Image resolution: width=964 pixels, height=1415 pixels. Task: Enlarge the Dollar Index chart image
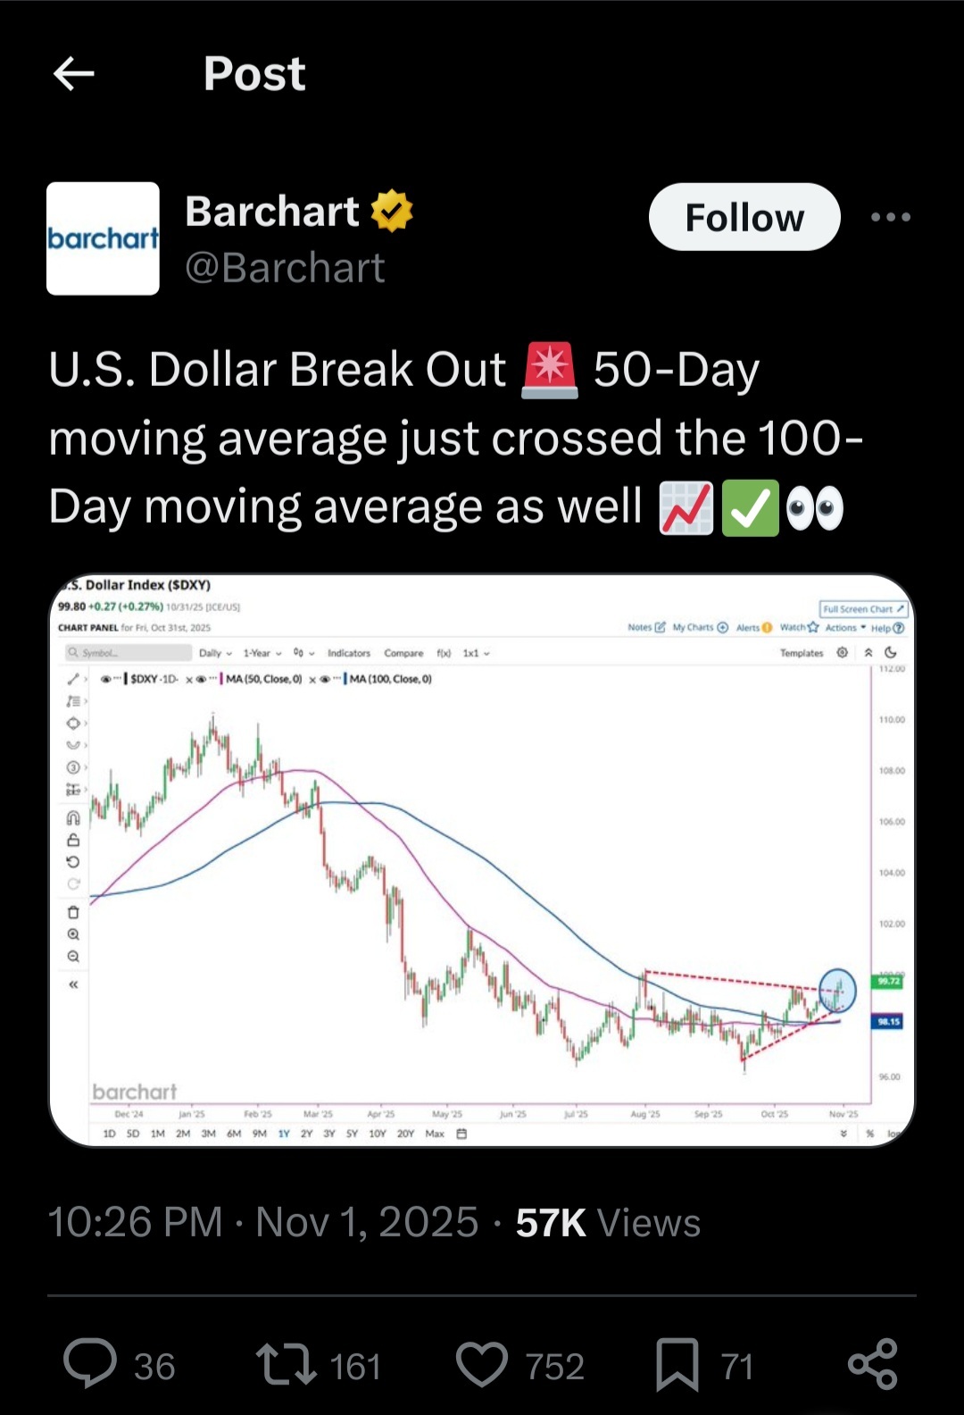(482, 859)
